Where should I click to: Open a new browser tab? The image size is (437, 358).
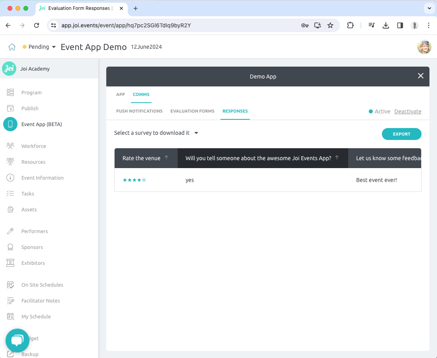coord(136,8)
